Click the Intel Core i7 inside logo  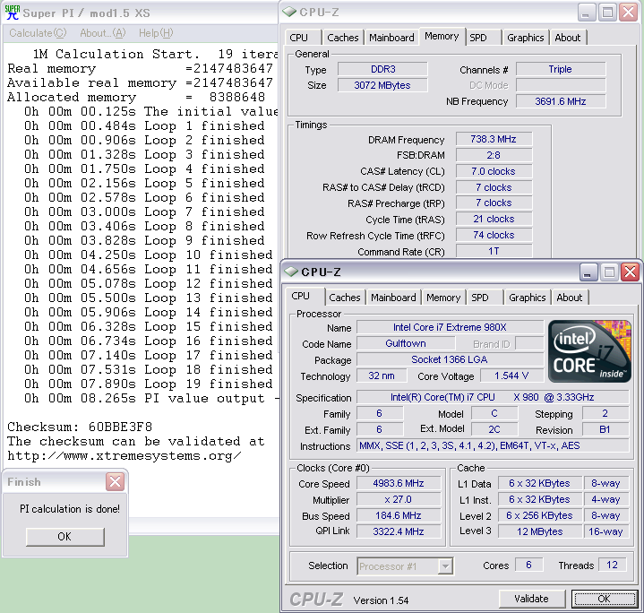[x=589, y=351]
